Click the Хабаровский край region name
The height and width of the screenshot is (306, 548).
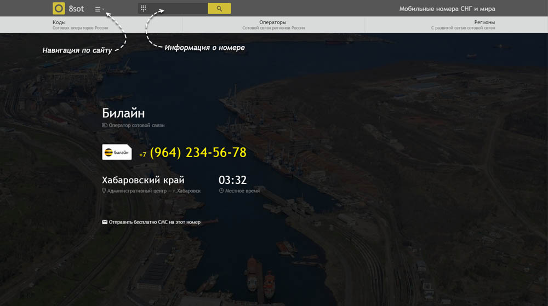pyautogui.click(x=143, y=180)
